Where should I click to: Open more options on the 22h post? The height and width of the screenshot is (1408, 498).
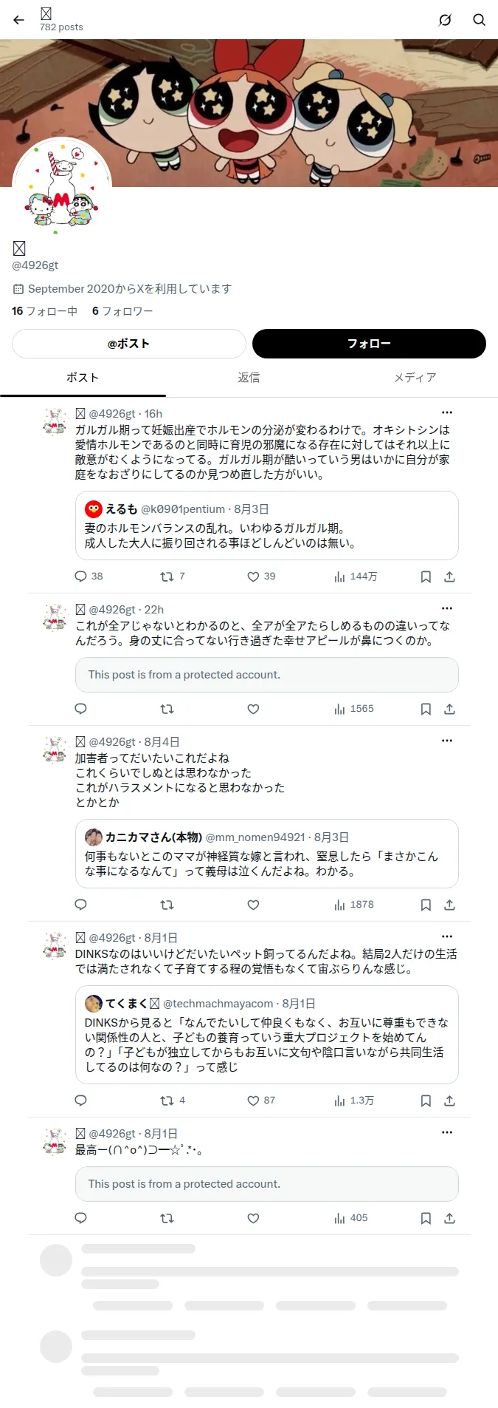(x=447, y=608)
